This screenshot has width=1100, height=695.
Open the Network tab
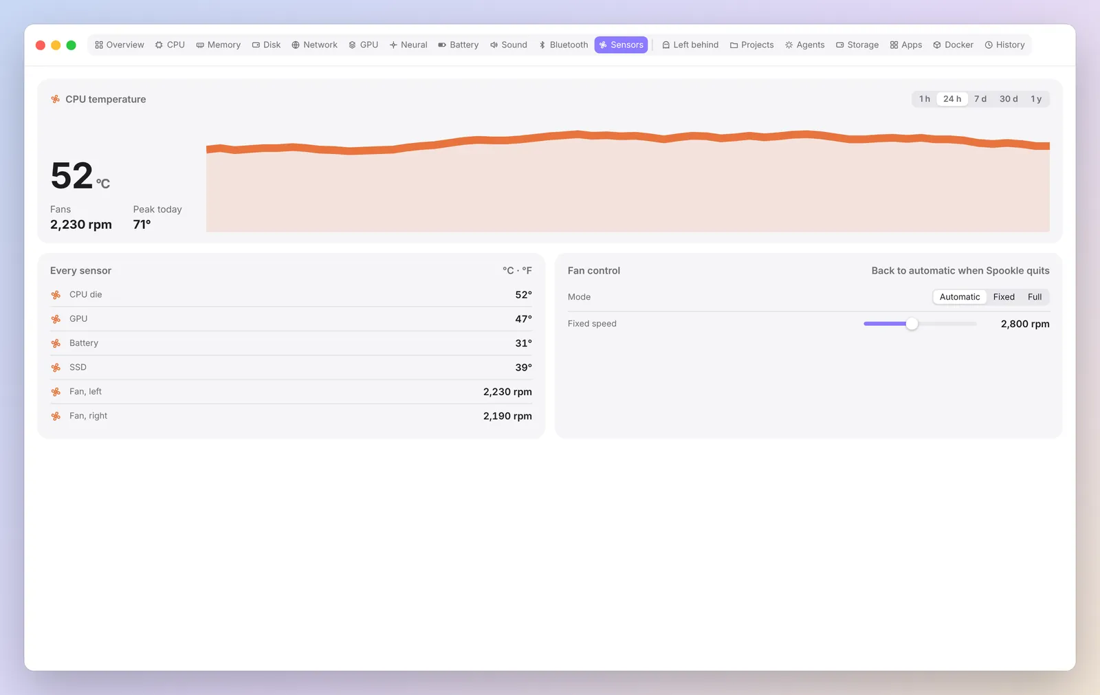315,45
